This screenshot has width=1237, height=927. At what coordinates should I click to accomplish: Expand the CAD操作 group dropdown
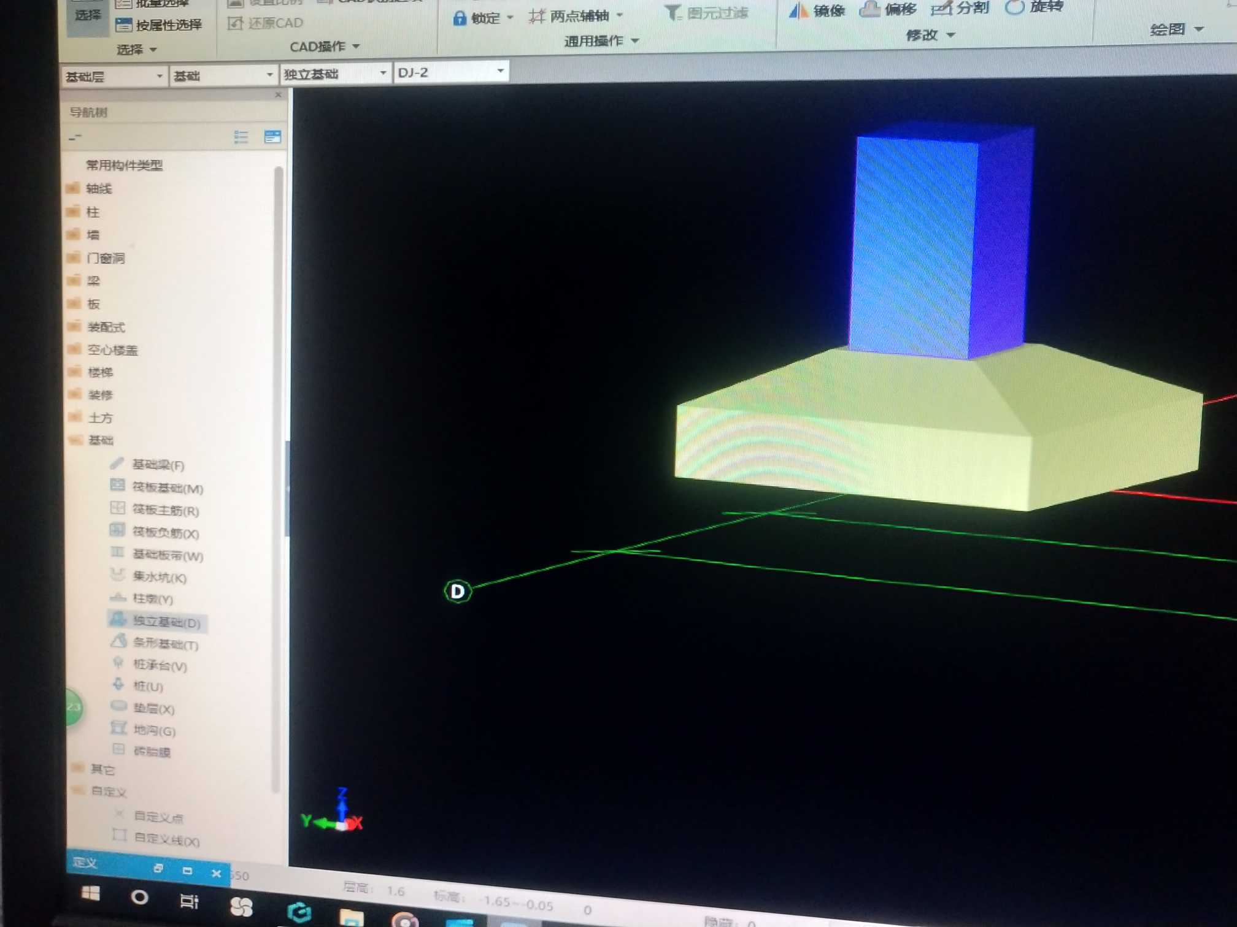[x=356, y=47]
